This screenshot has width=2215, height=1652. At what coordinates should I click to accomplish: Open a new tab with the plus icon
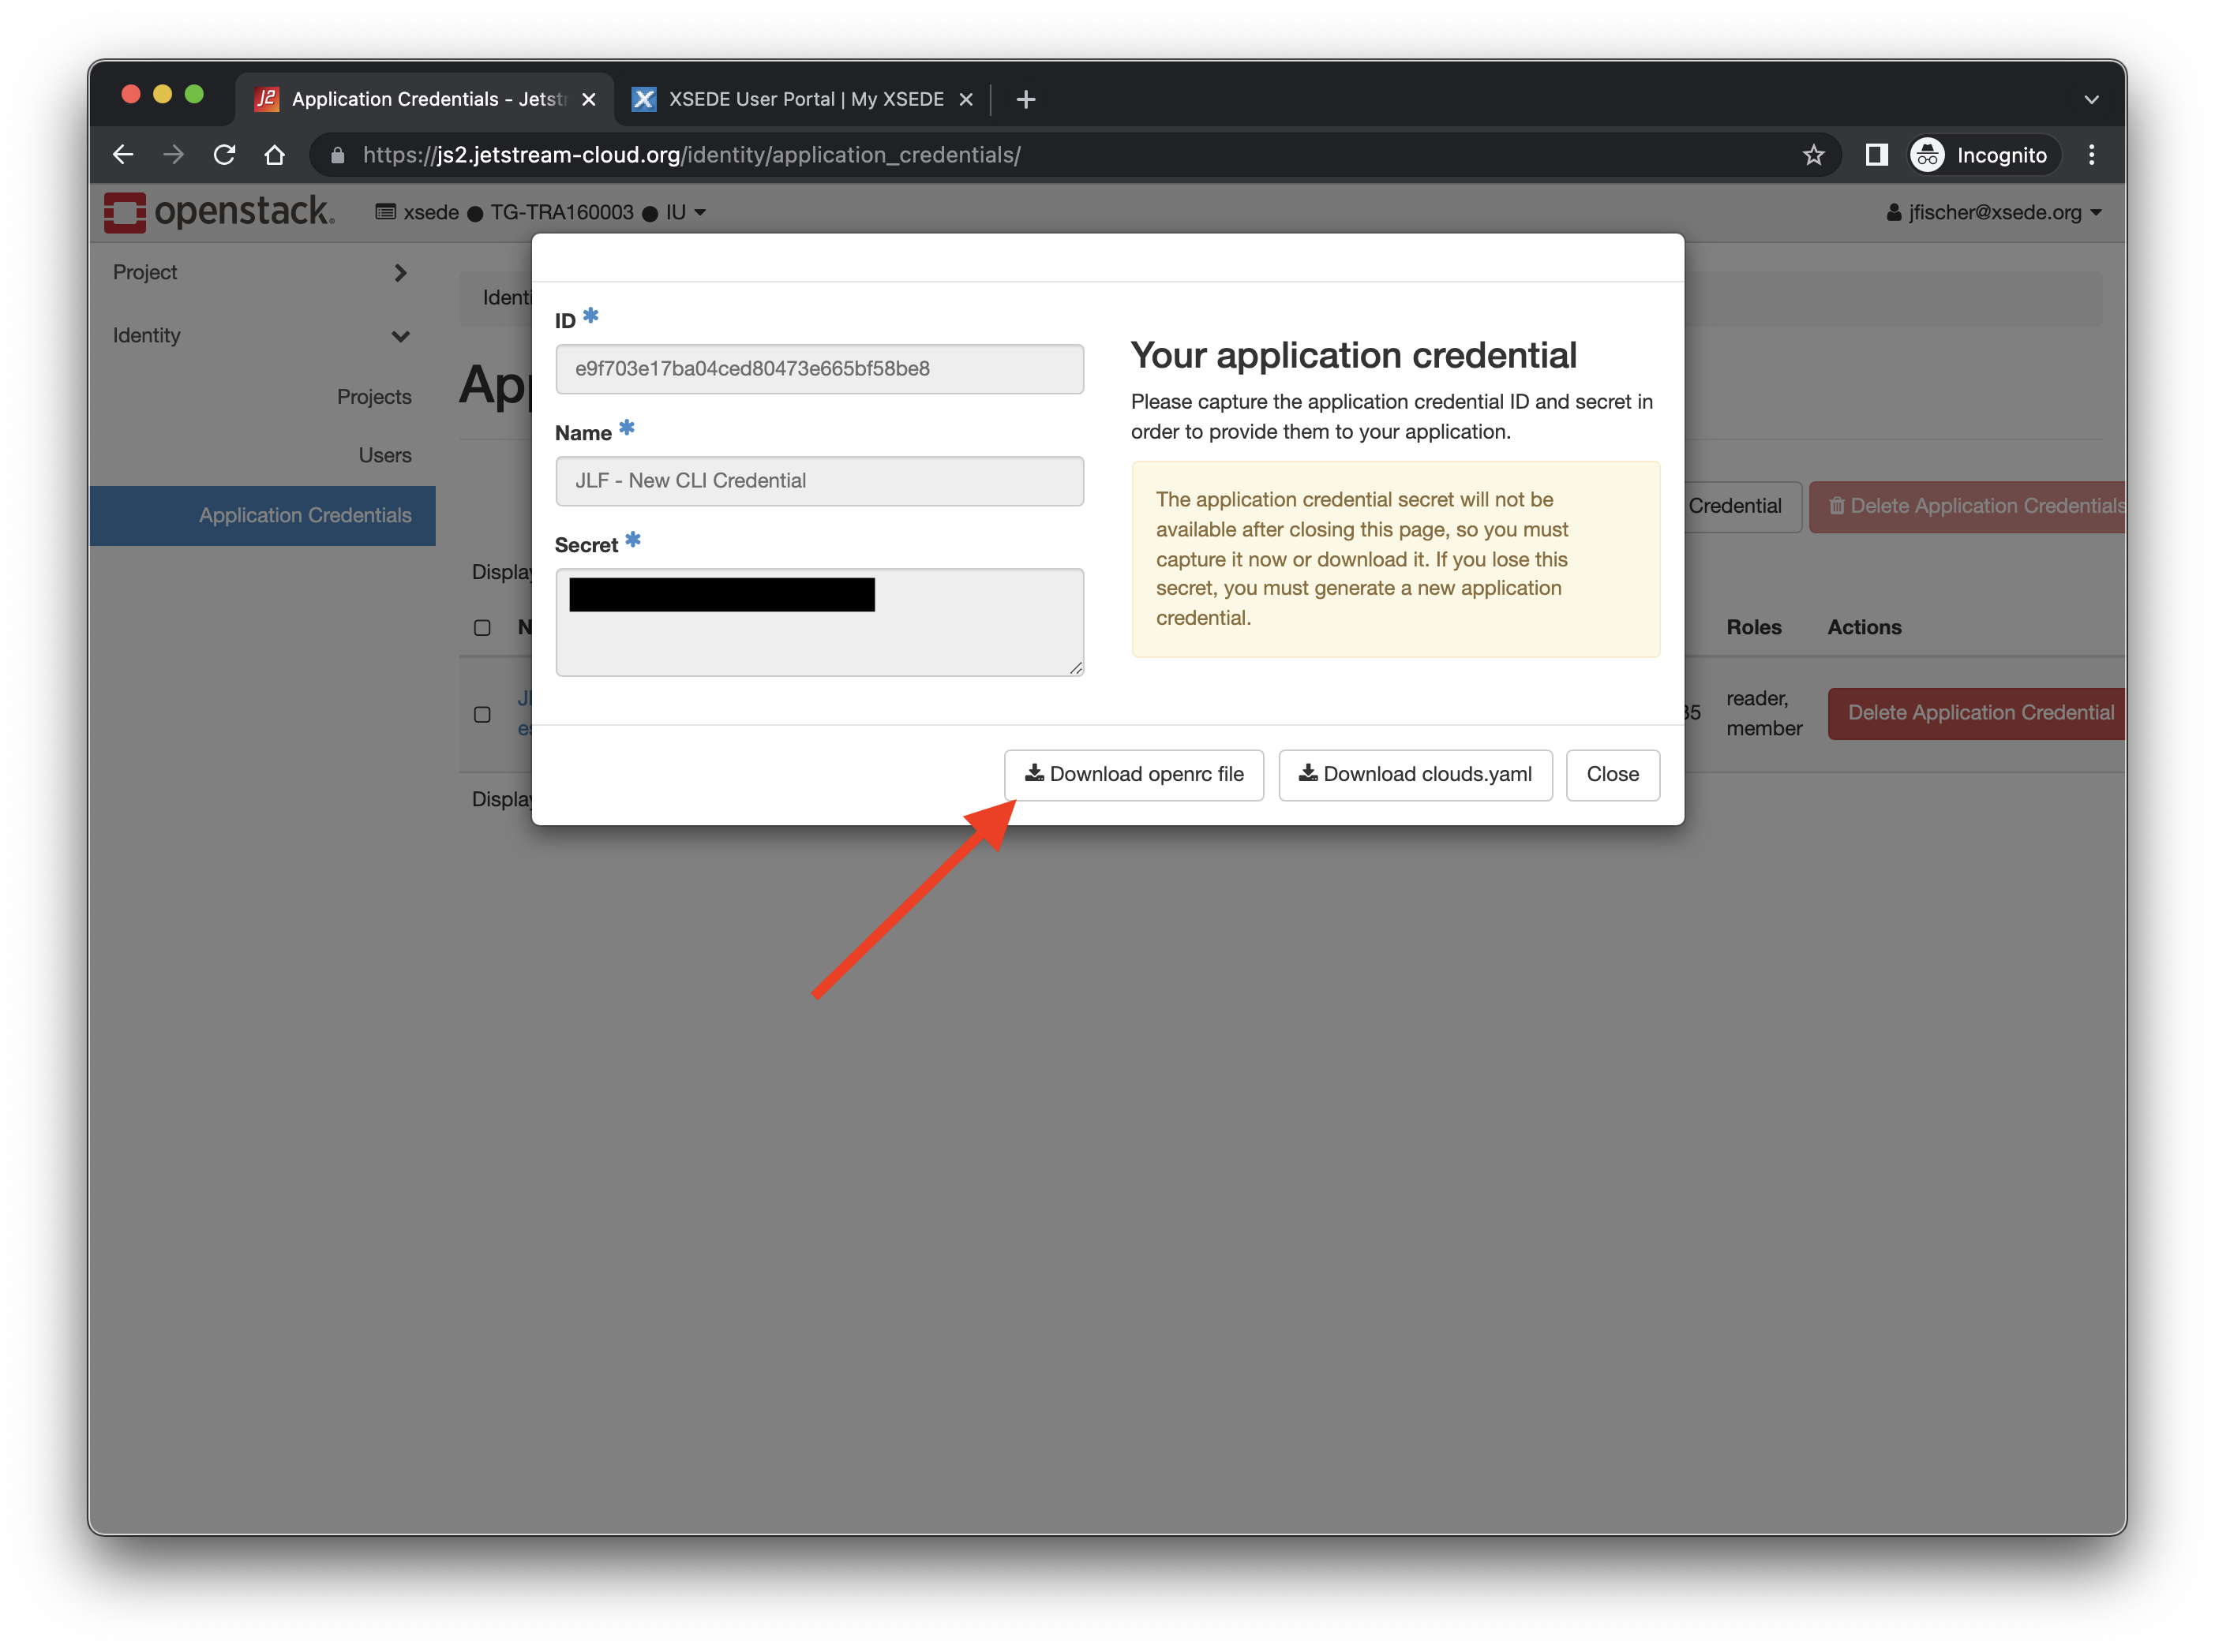coord(1025,99)
